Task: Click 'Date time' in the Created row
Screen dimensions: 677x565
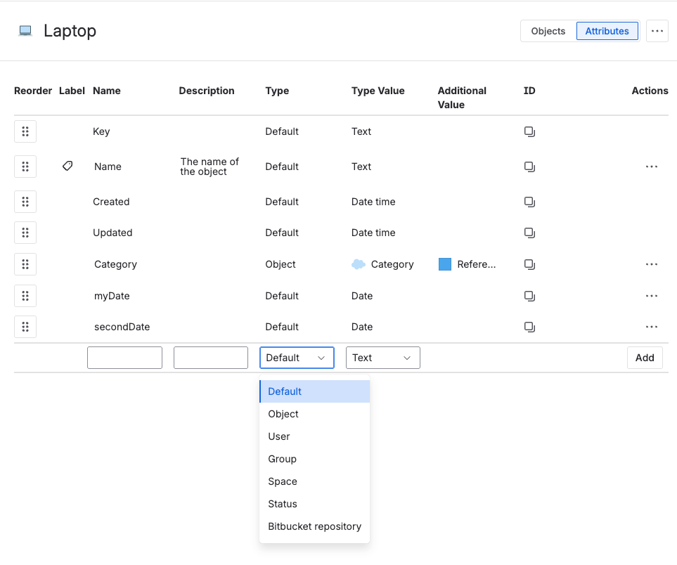Action: (x=373, y=202)
